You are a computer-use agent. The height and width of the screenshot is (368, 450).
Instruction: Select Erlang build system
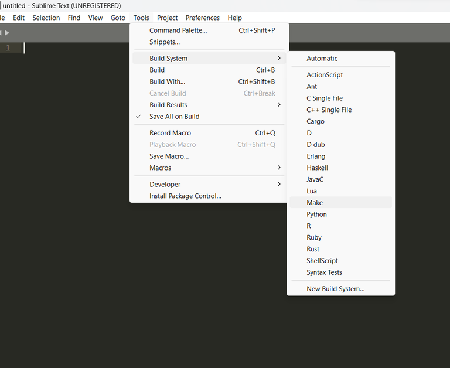pos(340,156)
